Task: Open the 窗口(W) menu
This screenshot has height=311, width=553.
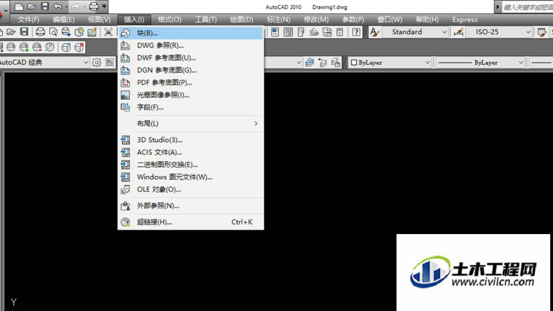Action: pyautogui.click(x=390, y=20)
